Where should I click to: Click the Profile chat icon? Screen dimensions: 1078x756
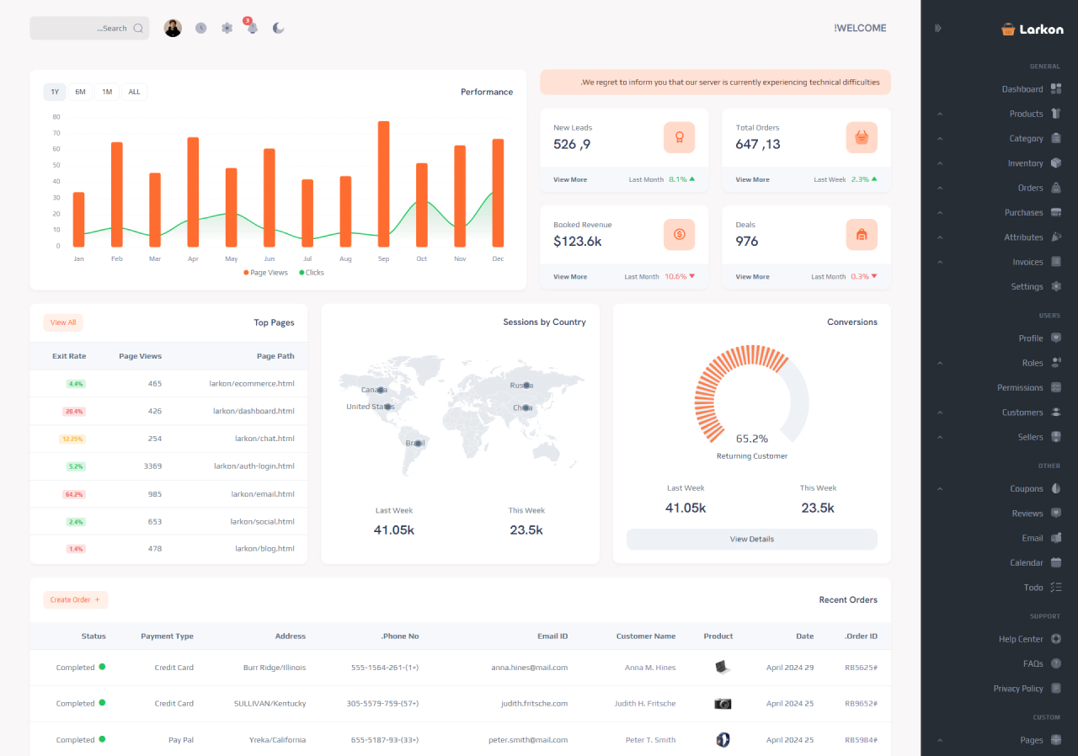(x=1056, y=338)
